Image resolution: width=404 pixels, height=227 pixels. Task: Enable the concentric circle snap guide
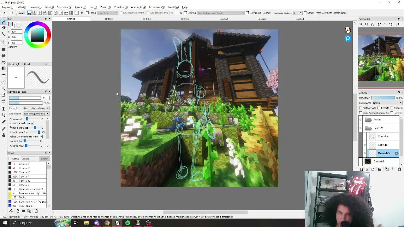56,13
